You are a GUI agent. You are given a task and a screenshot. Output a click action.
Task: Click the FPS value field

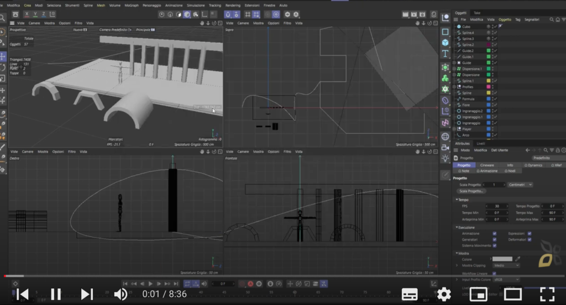point(497,206)
